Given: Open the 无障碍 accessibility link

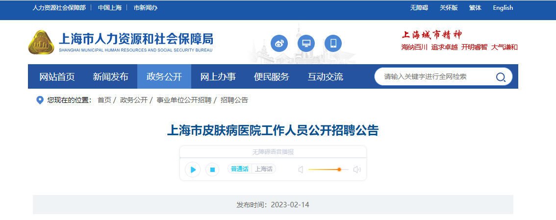Looking at the screenshot, I should (419, 8).
